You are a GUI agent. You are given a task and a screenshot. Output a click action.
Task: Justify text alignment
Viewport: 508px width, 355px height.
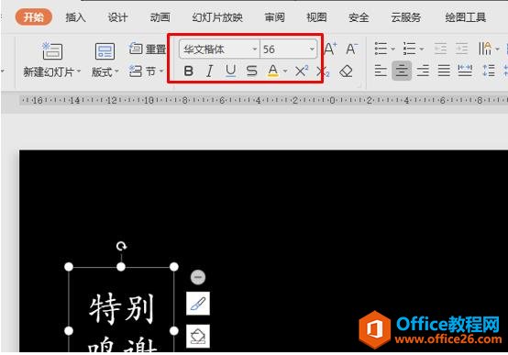click(x=444, y=71)
